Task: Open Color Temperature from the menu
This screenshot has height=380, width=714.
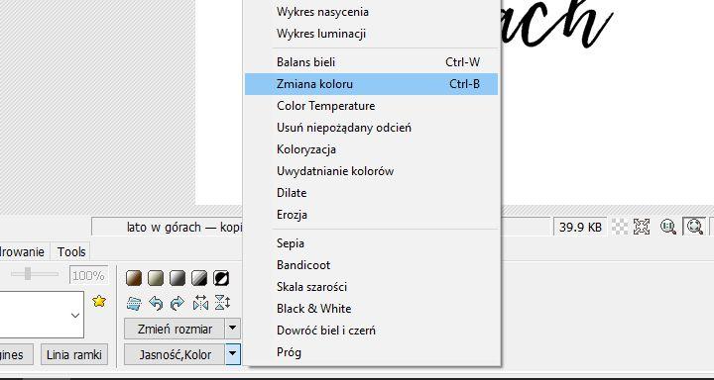Action: tap(372, 106)
